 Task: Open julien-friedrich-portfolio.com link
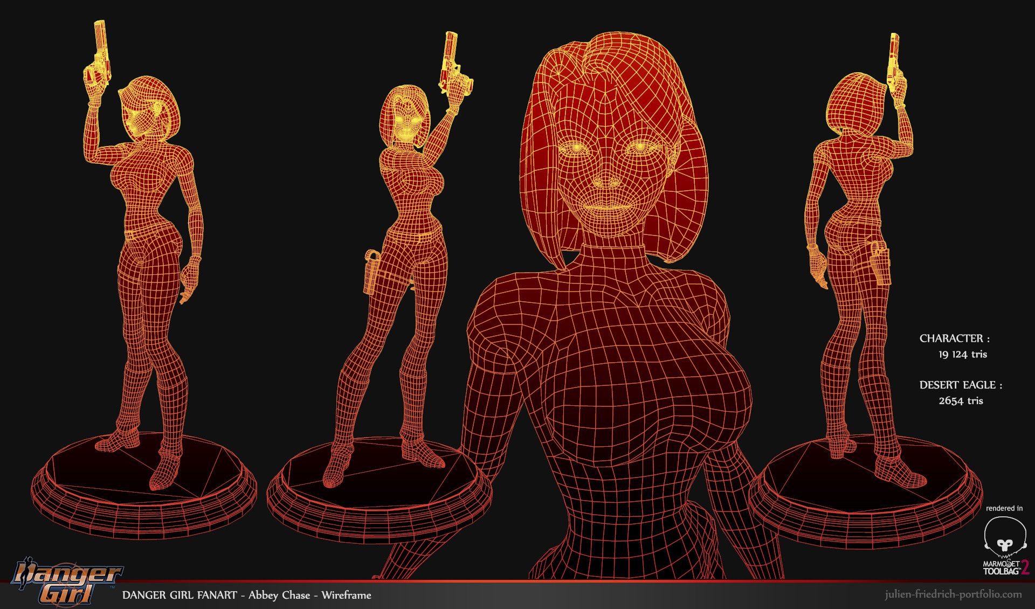coord(953,594)
